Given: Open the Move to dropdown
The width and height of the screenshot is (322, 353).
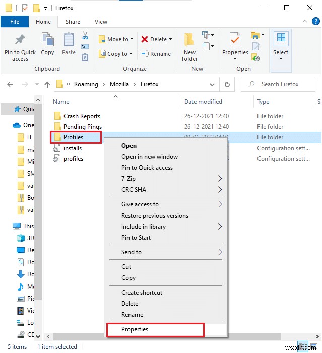Looking at the screenshot, I should (x=116, y=39).
